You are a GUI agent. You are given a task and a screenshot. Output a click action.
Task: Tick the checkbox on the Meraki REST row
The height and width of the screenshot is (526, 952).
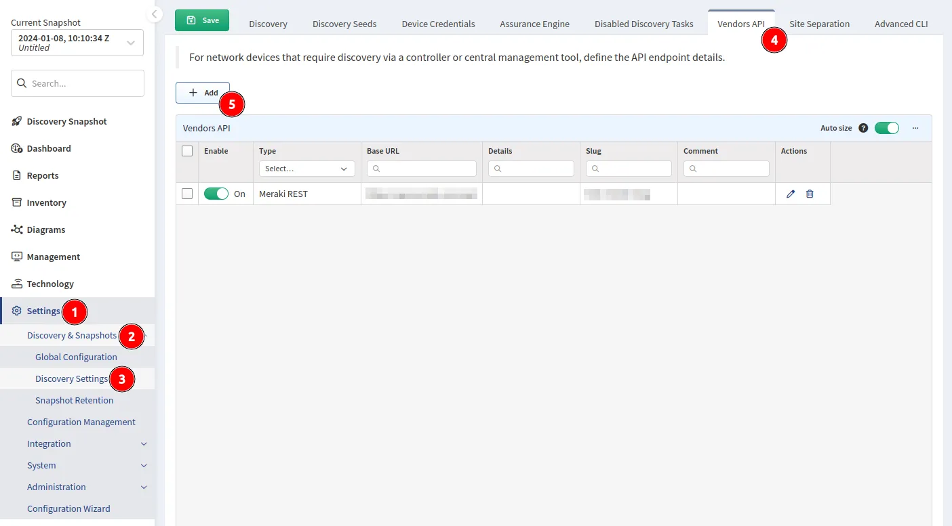point(187,194)
